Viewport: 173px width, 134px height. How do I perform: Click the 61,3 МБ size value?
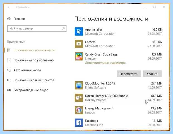(156, 96)
